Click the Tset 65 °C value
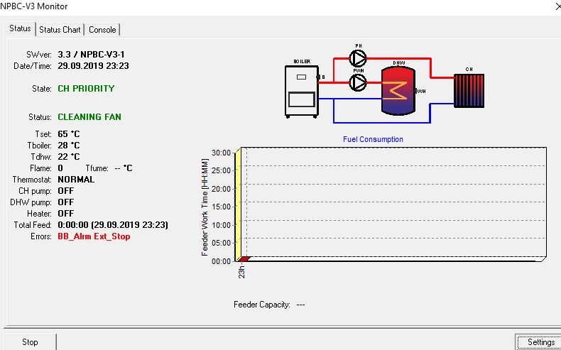The height and width of the screenshot is (350, 561). pos(69,134)
